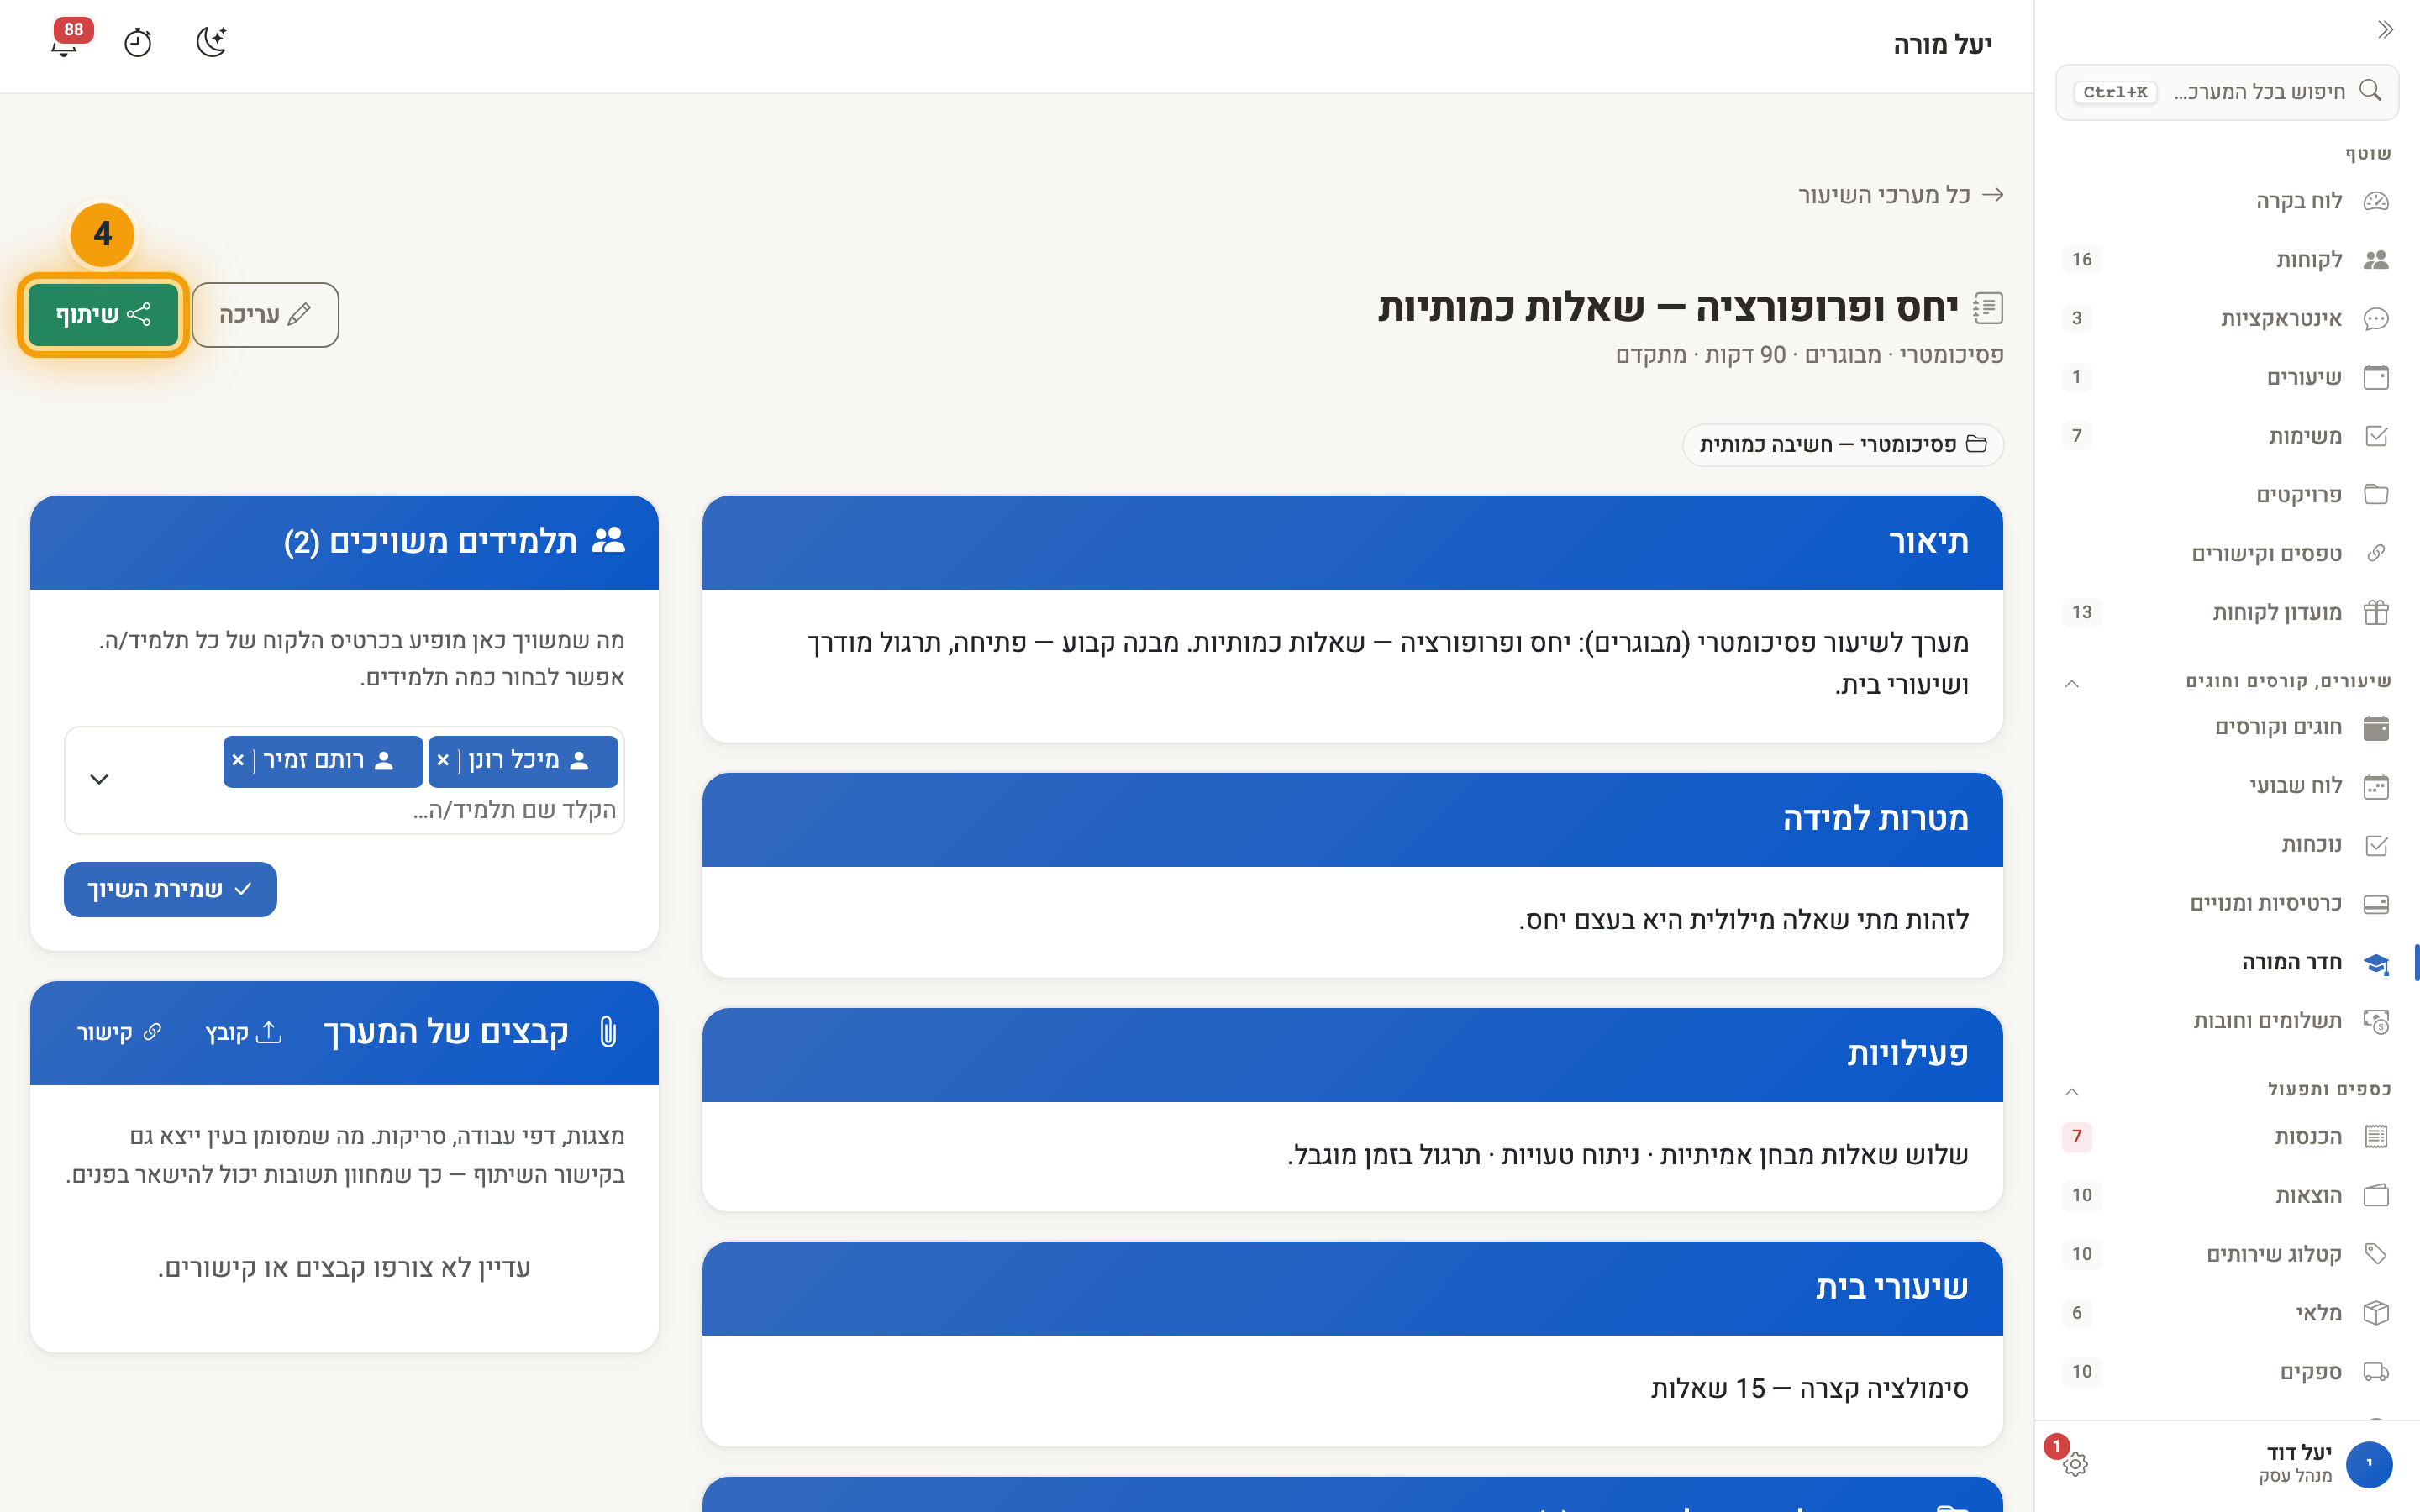2420x1512 pixels.
Task: Focus the global search field
Action: click(x=2226, y=92)
